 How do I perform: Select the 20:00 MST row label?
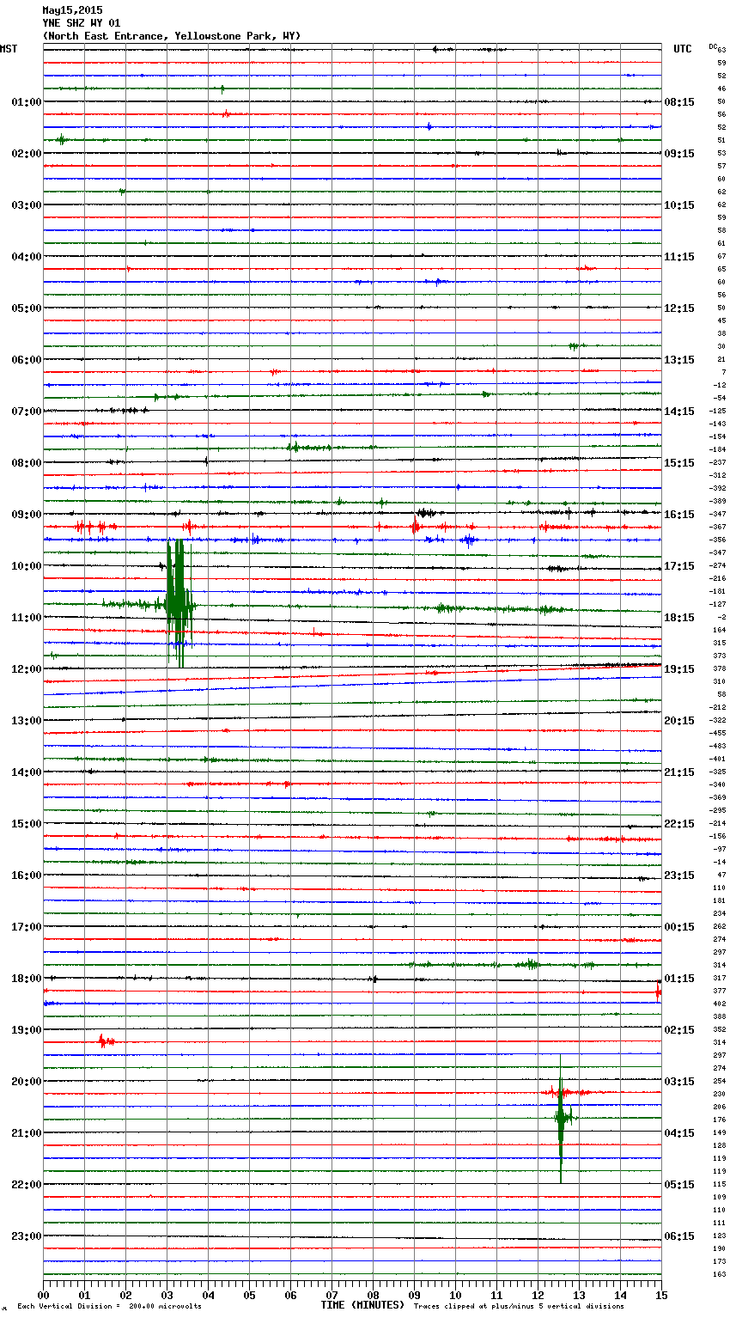[27, 1082]
